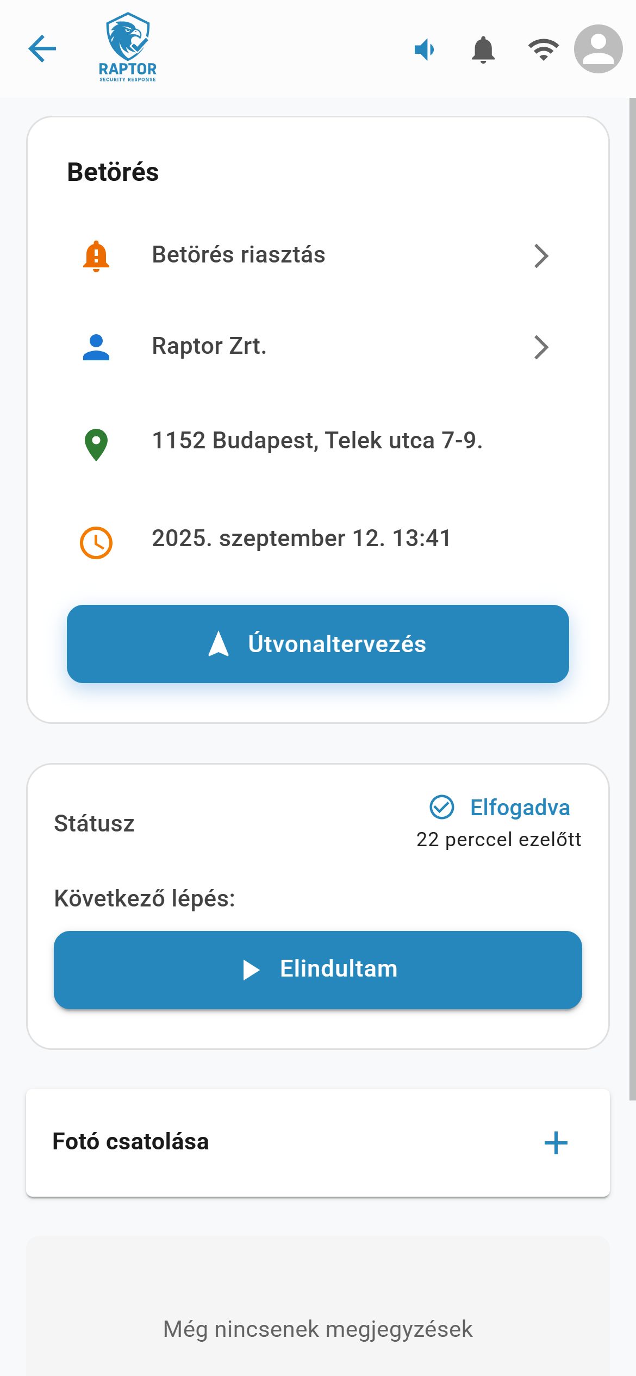This screenshot has height=1376, width=636.
Task: Open the user profile avatar
Action: pos(598,49)
